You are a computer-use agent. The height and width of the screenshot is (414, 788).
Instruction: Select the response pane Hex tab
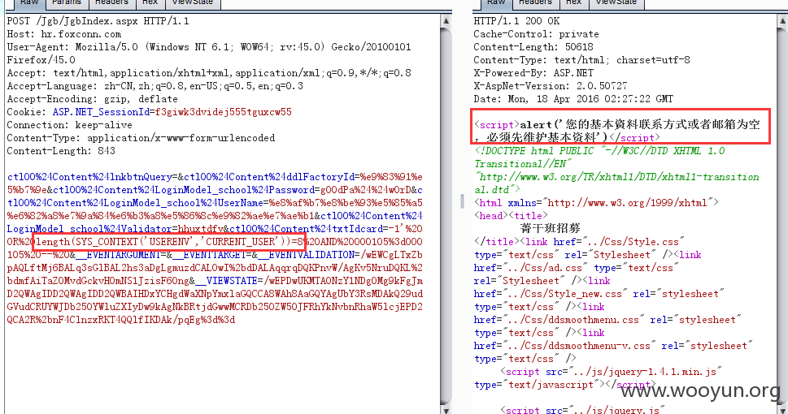(573, 3)
